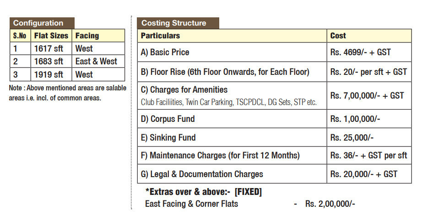This screenshot has width=422, height=215.
Task: Select the 1919 sft flat size cell
Action: click(49, 74)
